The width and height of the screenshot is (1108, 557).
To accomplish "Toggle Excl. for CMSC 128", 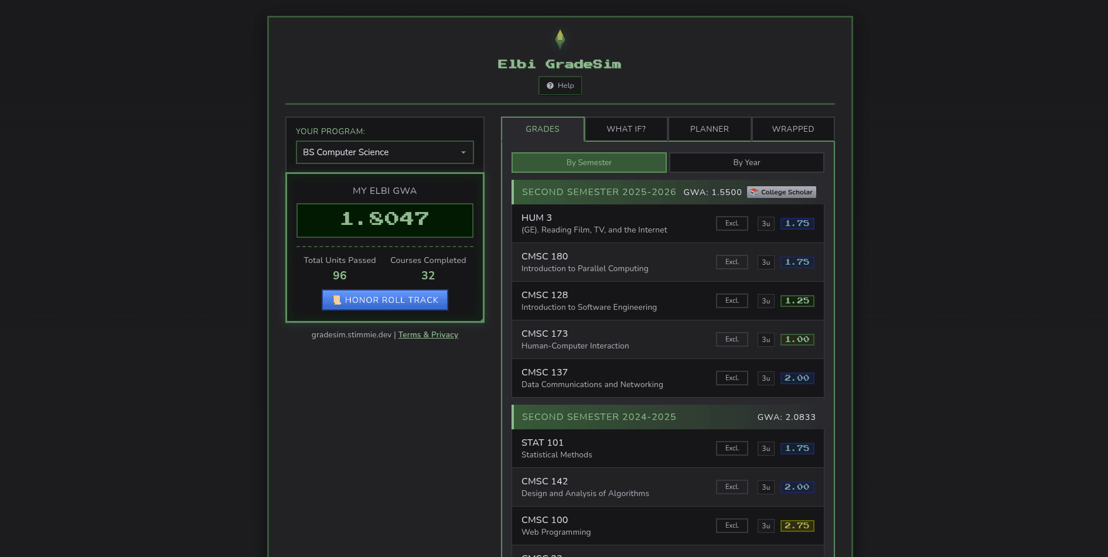I will (732, 300).
